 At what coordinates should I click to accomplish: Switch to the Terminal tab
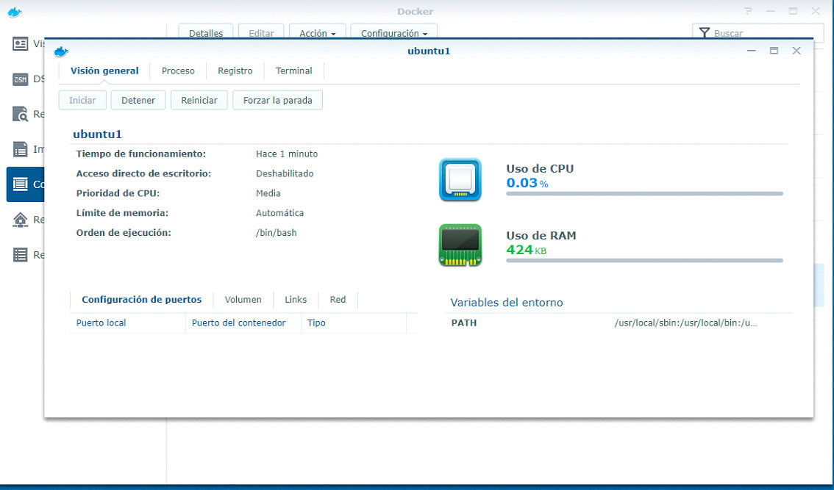[293, 71]
